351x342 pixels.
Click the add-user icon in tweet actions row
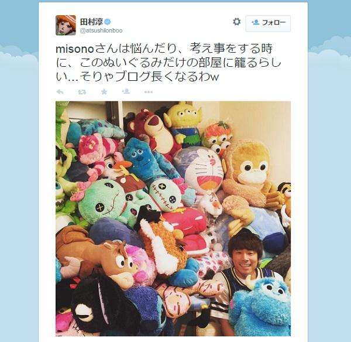(126, 91)
